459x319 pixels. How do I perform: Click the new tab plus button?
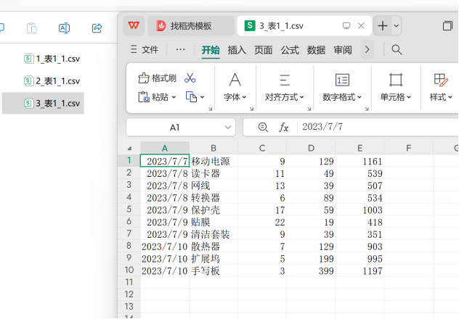[383, 25]
